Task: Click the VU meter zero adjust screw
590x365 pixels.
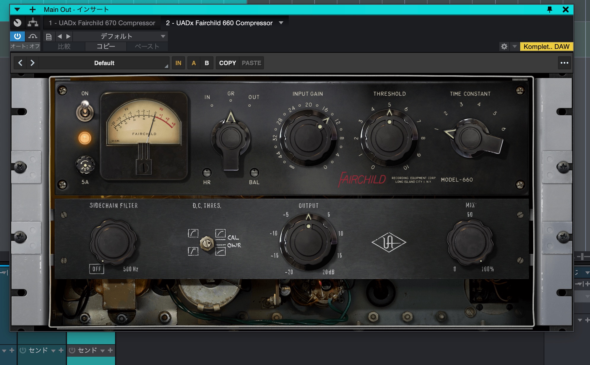Action: click(x=144, y=168)
